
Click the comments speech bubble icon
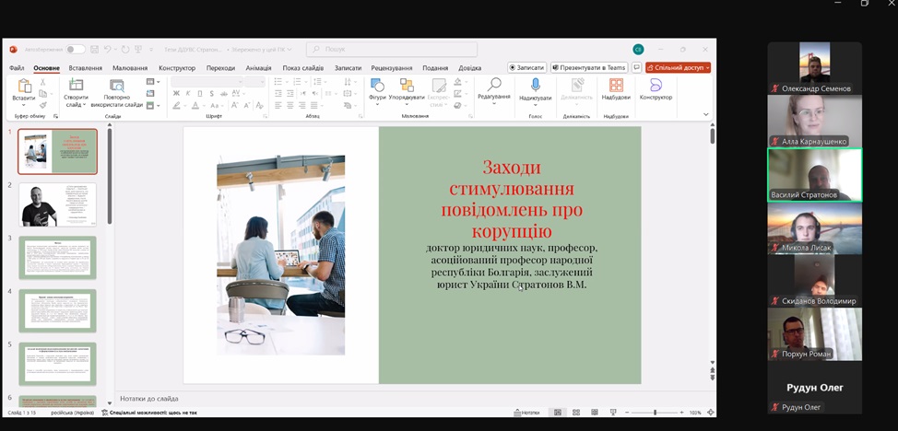click(x=636, y=67)
